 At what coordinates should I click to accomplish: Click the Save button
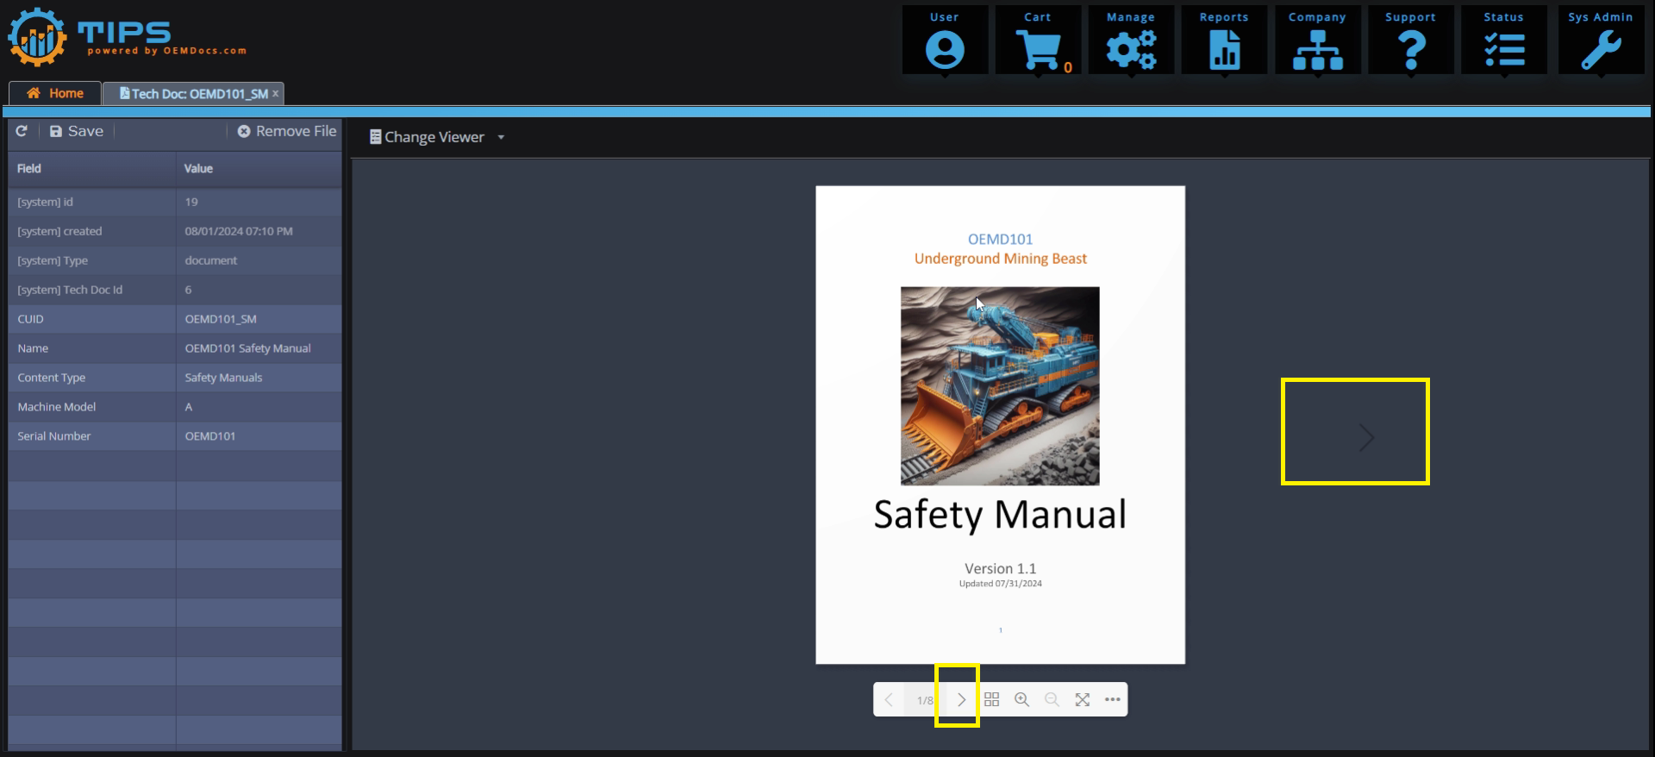[x=77, y=131]
